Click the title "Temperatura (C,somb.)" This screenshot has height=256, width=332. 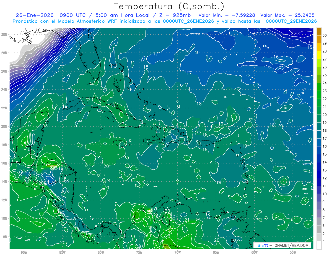click(x=169, y=7)
